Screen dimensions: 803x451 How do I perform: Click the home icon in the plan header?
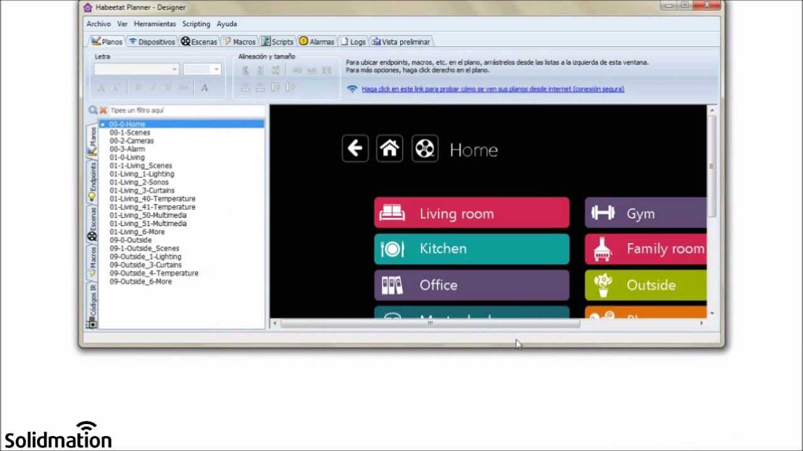pyautogui.click(x=390, y=148)
